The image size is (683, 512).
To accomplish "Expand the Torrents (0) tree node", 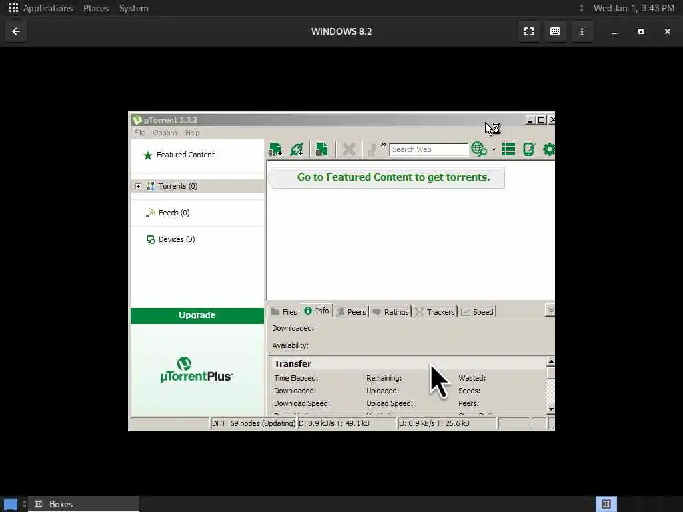I will [138, 187].
